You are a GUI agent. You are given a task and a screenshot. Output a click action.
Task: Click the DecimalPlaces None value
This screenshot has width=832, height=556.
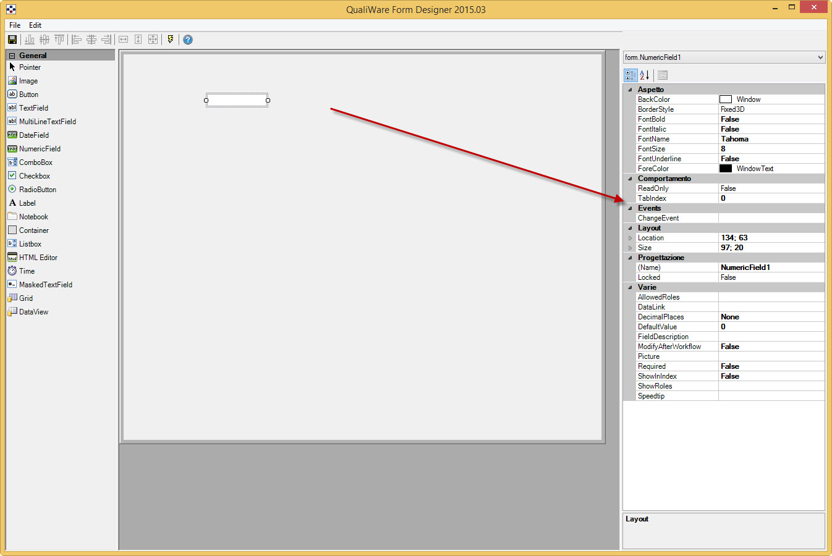tap(771, 317)
